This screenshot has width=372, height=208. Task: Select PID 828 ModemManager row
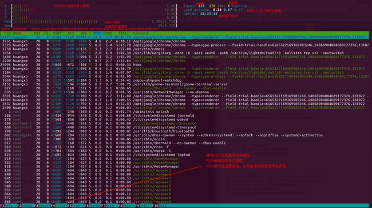(x=185, y=166)
